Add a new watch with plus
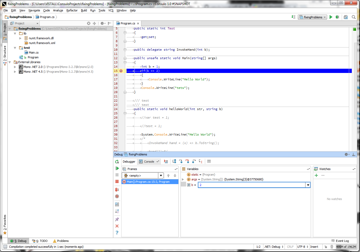Image resolution: width=360 pixels, height=252 pixels. 316,175
